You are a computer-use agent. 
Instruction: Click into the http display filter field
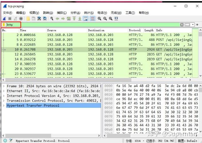click(93, 25)
